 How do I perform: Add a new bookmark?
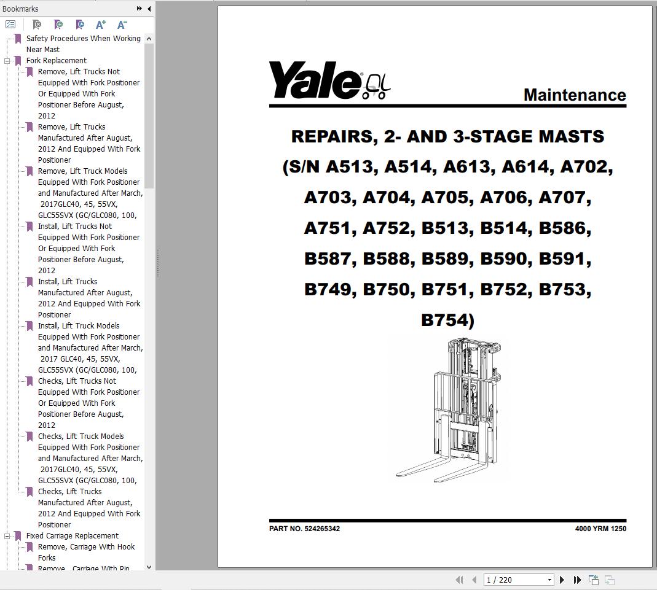[x=58, y=25]
